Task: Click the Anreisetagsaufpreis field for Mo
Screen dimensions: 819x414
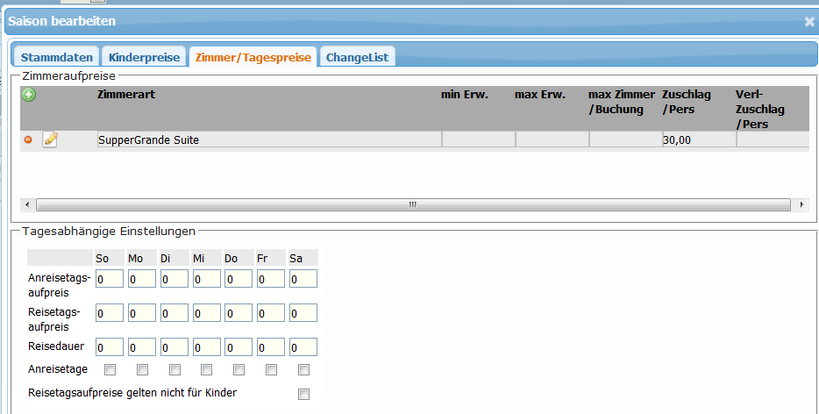Action: point(142,279)
